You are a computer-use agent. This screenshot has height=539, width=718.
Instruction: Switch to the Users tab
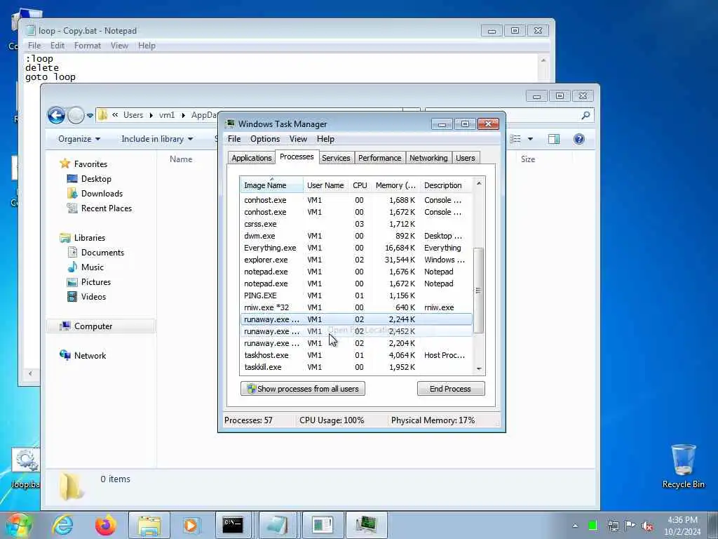point(466,158)
